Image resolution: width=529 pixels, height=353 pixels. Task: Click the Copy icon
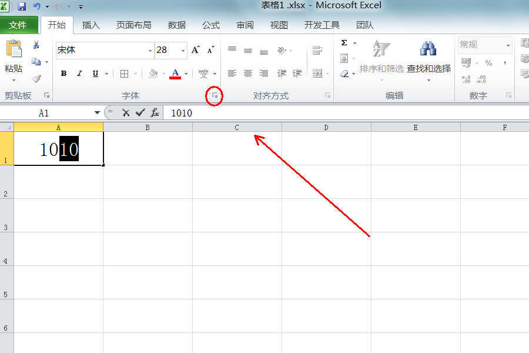36,61
